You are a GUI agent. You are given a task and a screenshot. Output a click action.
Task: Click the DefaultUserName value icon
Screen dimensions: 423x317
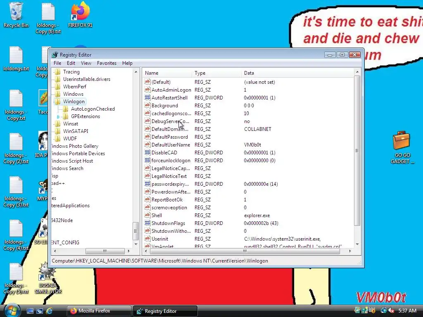pyautogui.click(x=147, y=144)
